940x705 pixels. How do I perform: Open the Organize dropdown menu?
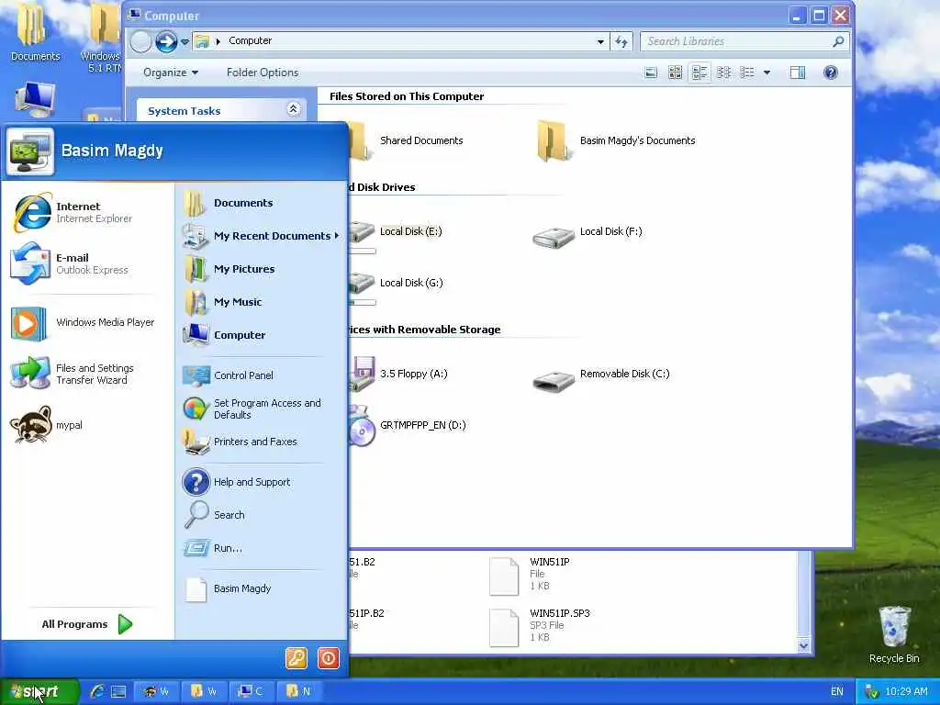171,73
